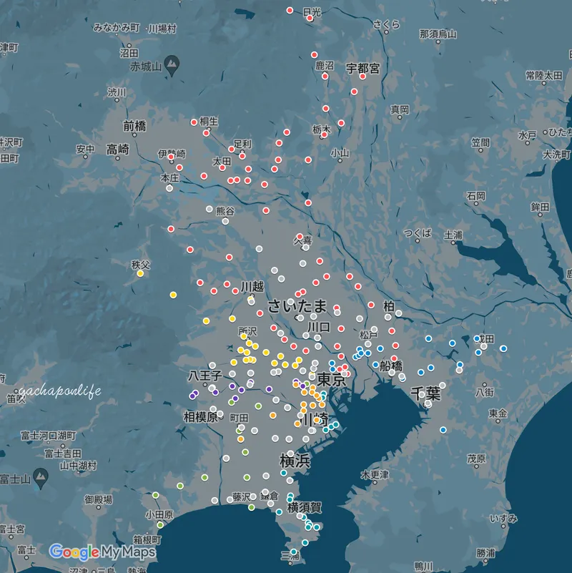Select the white marker under 熊谷 label

pos(225,221)
